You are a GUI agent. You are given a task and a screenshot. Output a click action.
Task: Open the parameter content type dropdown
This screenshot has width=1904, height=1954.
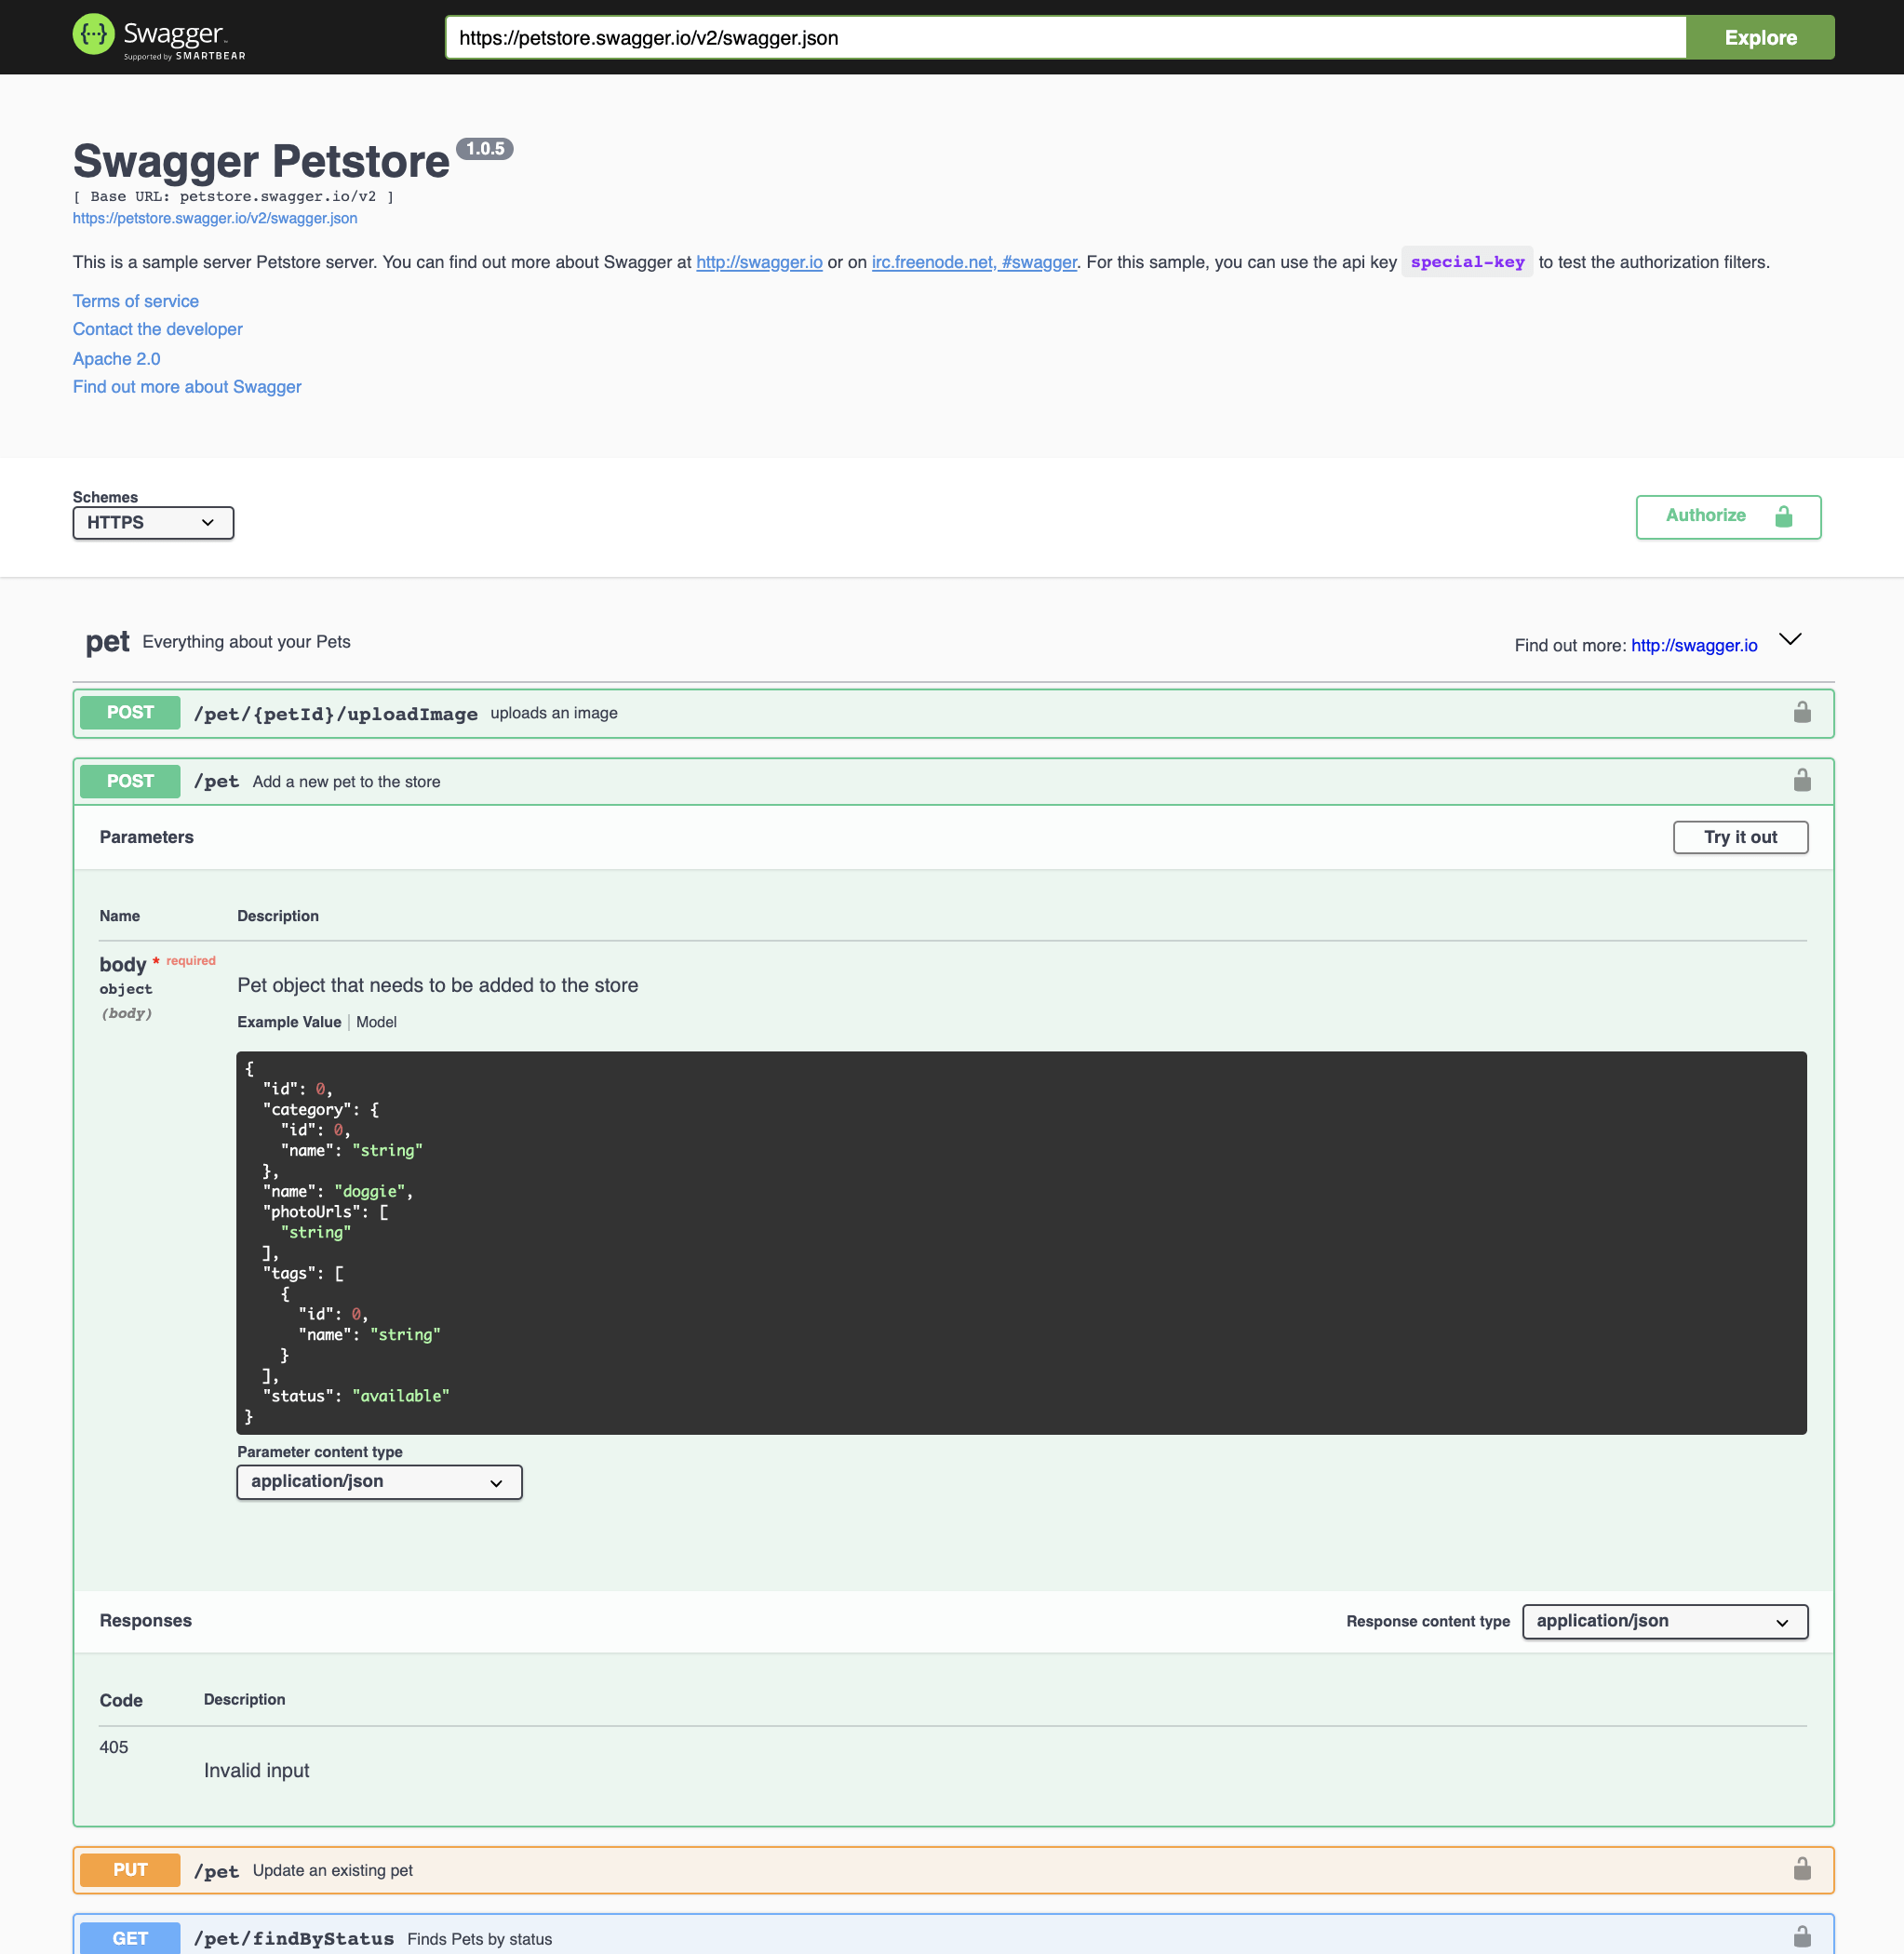pos(378,1481)
